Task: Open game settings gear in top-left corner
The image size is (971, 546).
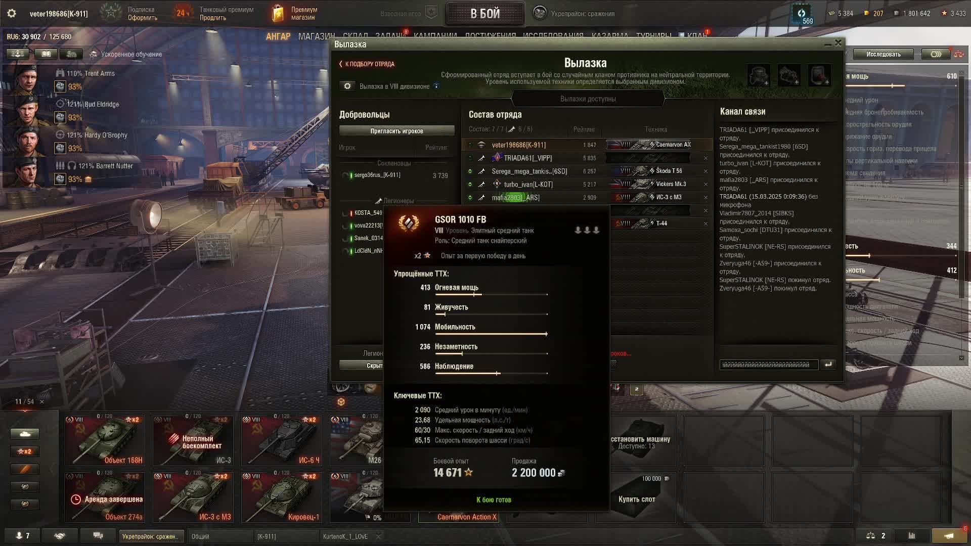Action: (12, 14)
